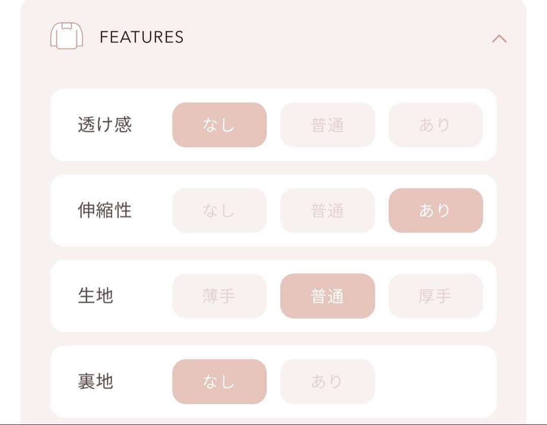This screenshot has height=425, width=547.
Task: Select あり option for 透け感
Action: (x=436, y=125)
